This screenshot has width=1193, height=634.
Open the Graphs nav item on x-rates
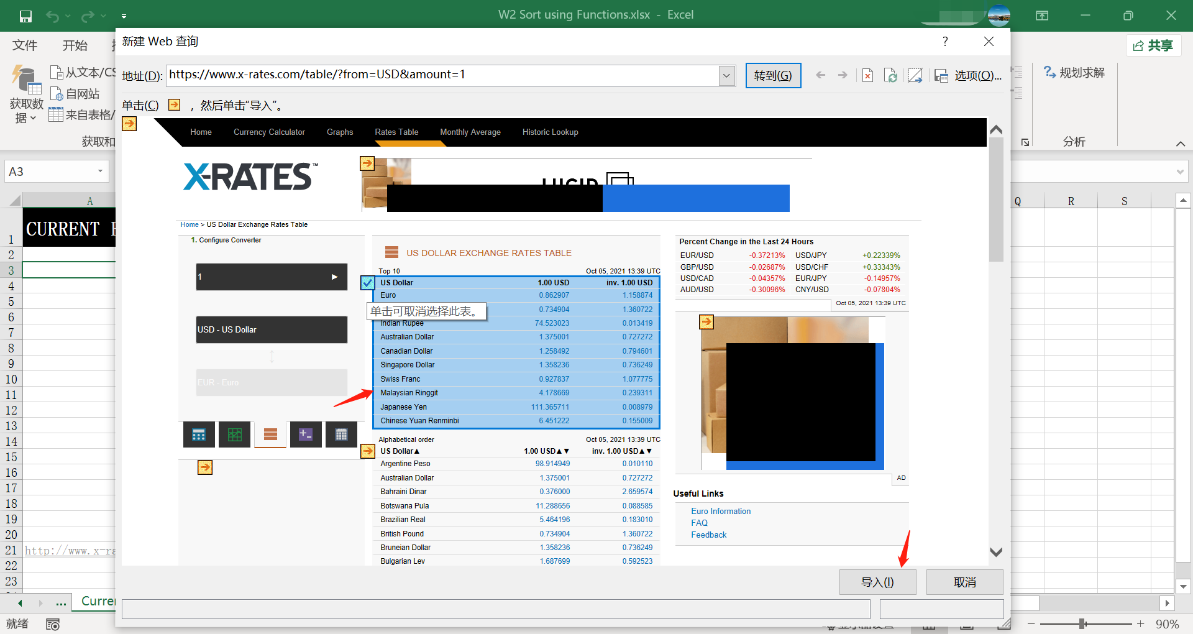coord(340,132)
